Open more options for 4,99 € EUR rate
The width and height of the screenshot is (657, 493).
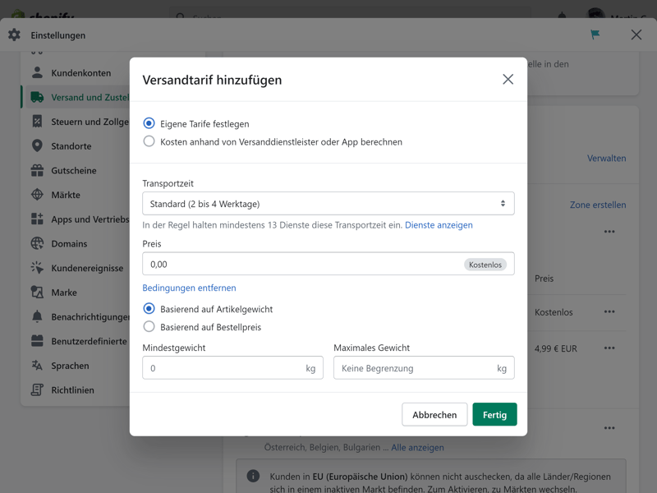pos(609,348)
